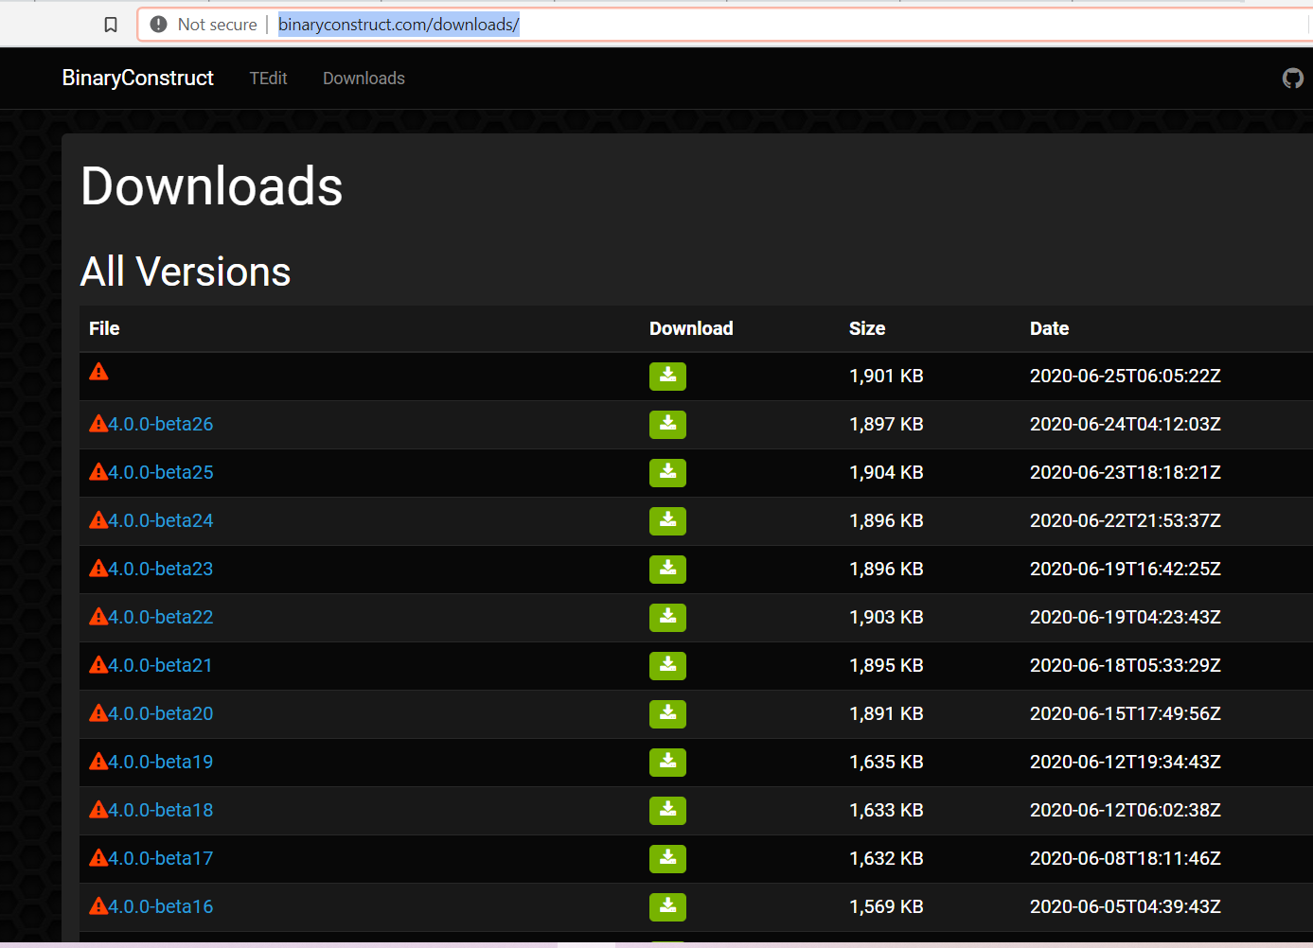
Task: Sort the table by the Size column
Action: 866,328
